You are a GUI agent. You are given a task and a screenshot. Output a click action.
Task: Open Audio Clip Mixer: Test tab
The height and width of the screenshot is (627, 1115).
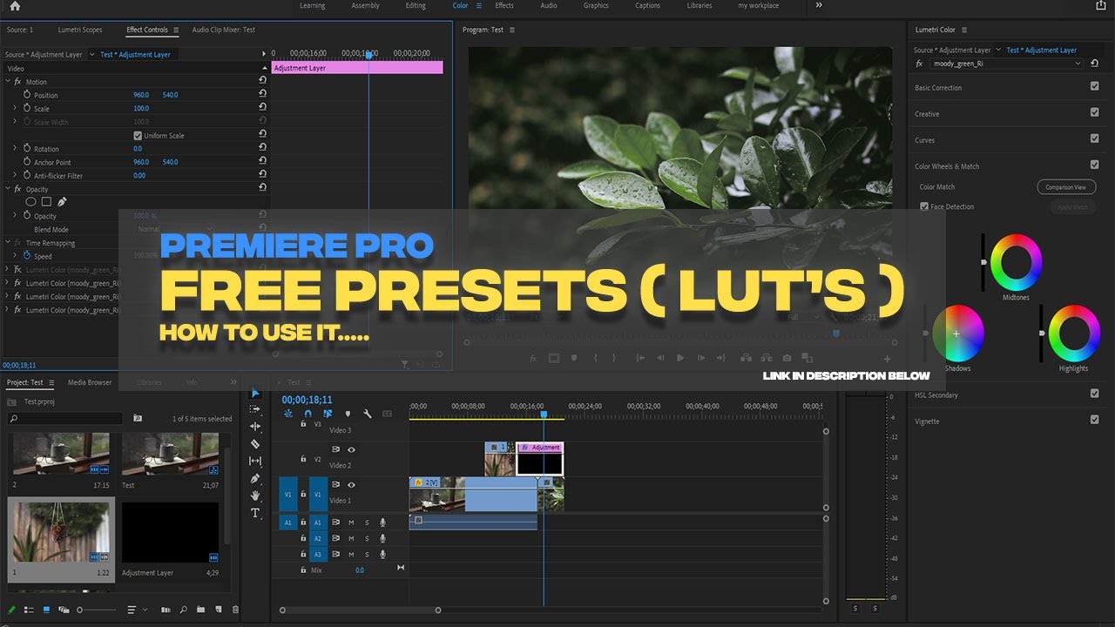click(224, 30)
